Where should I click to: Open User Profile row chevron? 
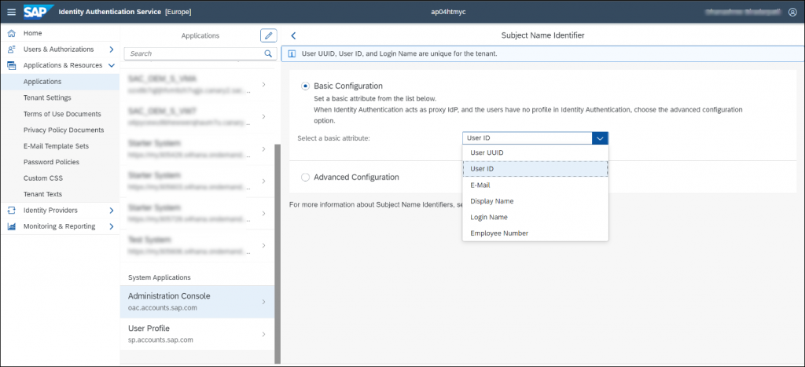(263, 334)
